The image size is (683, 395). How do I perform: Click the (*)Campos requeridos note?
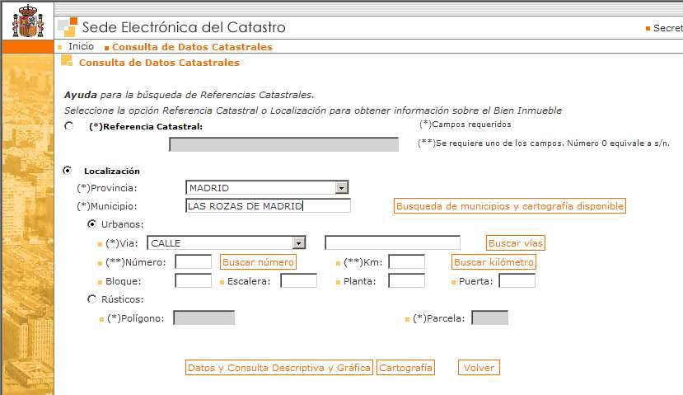tap(465, 125)
